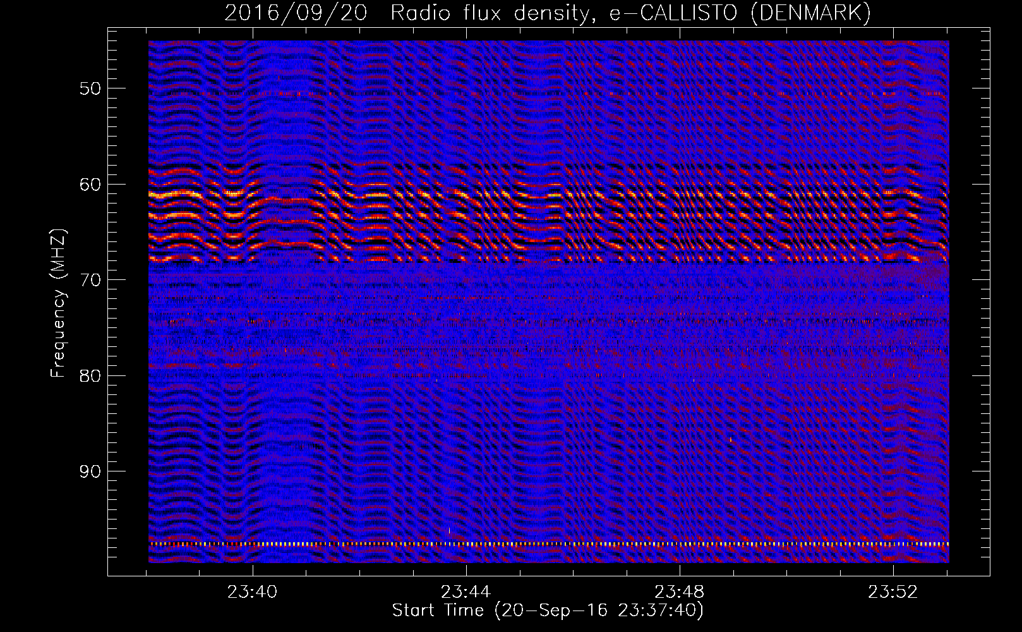The height and width of the screenshot is (632, 1022).
Task: Click the plot title "Radio flux density, e-CALLISTO (DENMARK)"
Action: click(630, 13)
